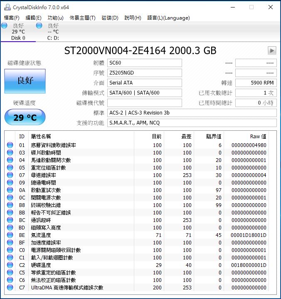Click status orb for attribute BF row
The width and height of the screenshot is (281, 299).
[x=10, y=242]
